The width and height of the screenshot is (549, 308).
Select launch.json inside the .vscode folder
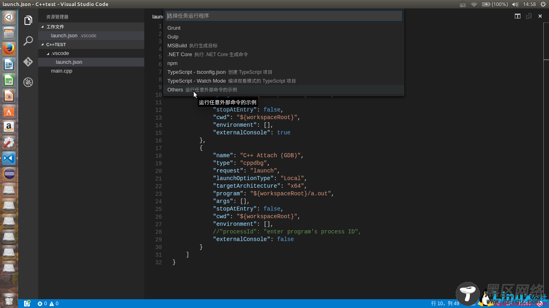(91, 62)
